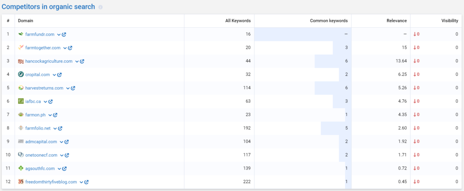Viewport: 464px width, 191px height.
Task: Open farmfundr.com in a new tab icon
Action: click(64, 34)
